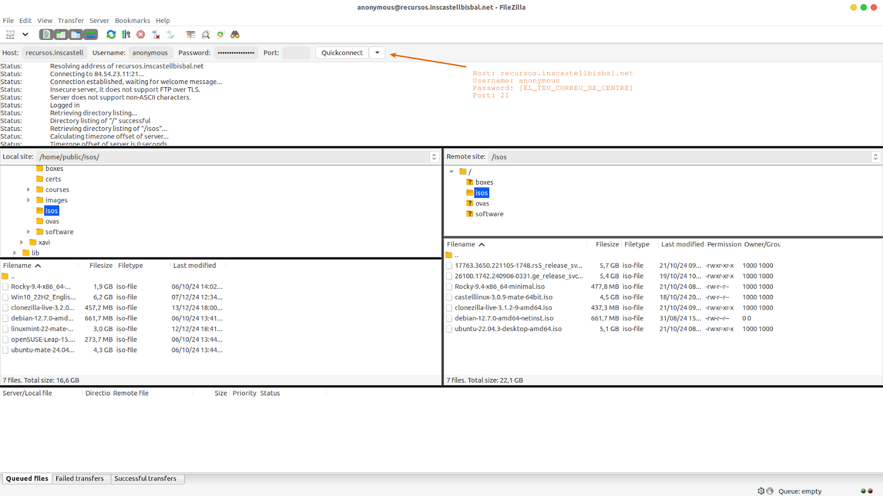The image size is (883, 496).
Task: Go to local parent directory entry
Action: [9, 276]
